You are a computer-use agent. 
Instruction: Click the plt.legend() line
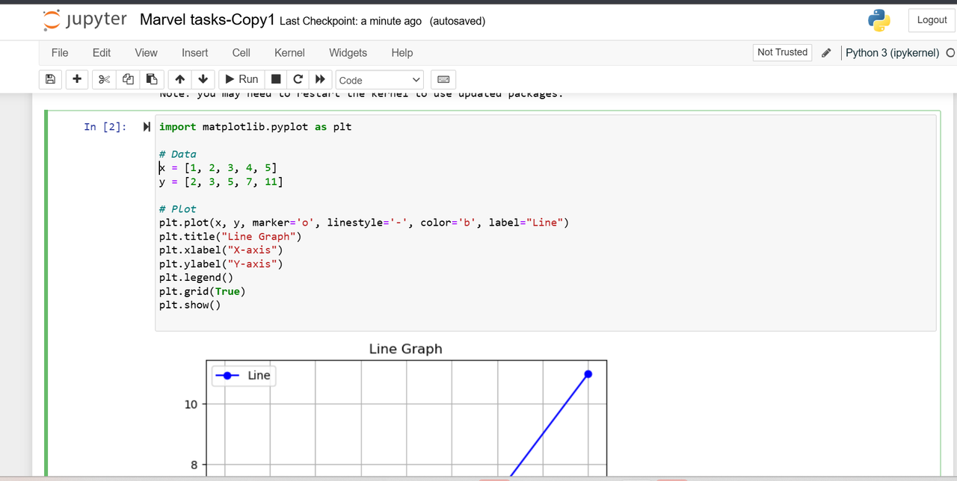(x=196, y=278)
